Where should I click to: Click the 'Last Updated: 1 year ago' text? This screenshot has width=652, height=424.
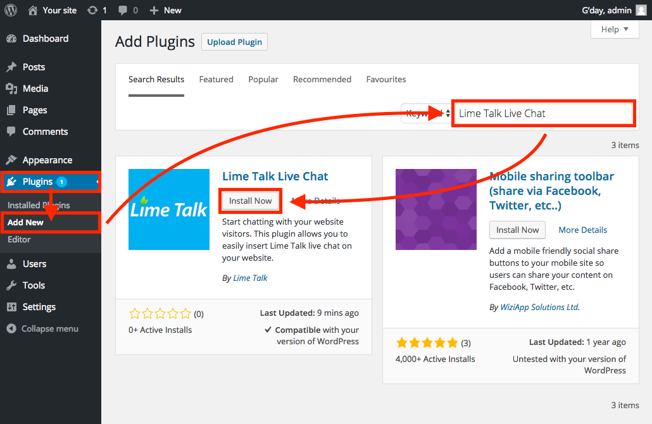coord(577,342)
